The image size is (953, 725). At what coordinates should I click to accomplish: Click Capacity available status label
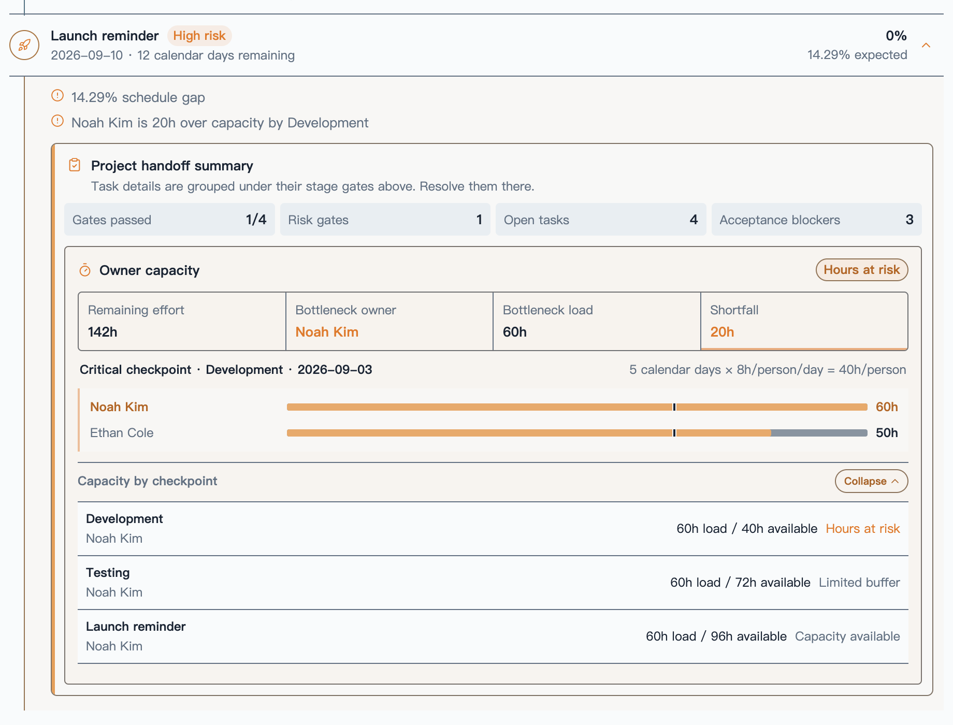pos(847,636)
